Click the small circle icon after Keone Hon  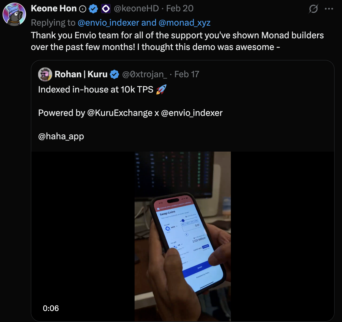point(83,9)
